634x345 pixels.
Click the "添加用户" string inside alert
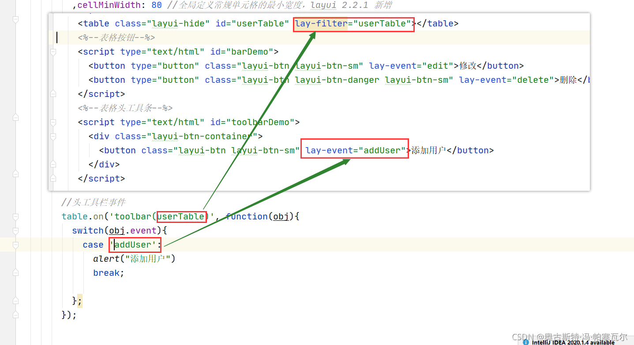click(148, 259)
